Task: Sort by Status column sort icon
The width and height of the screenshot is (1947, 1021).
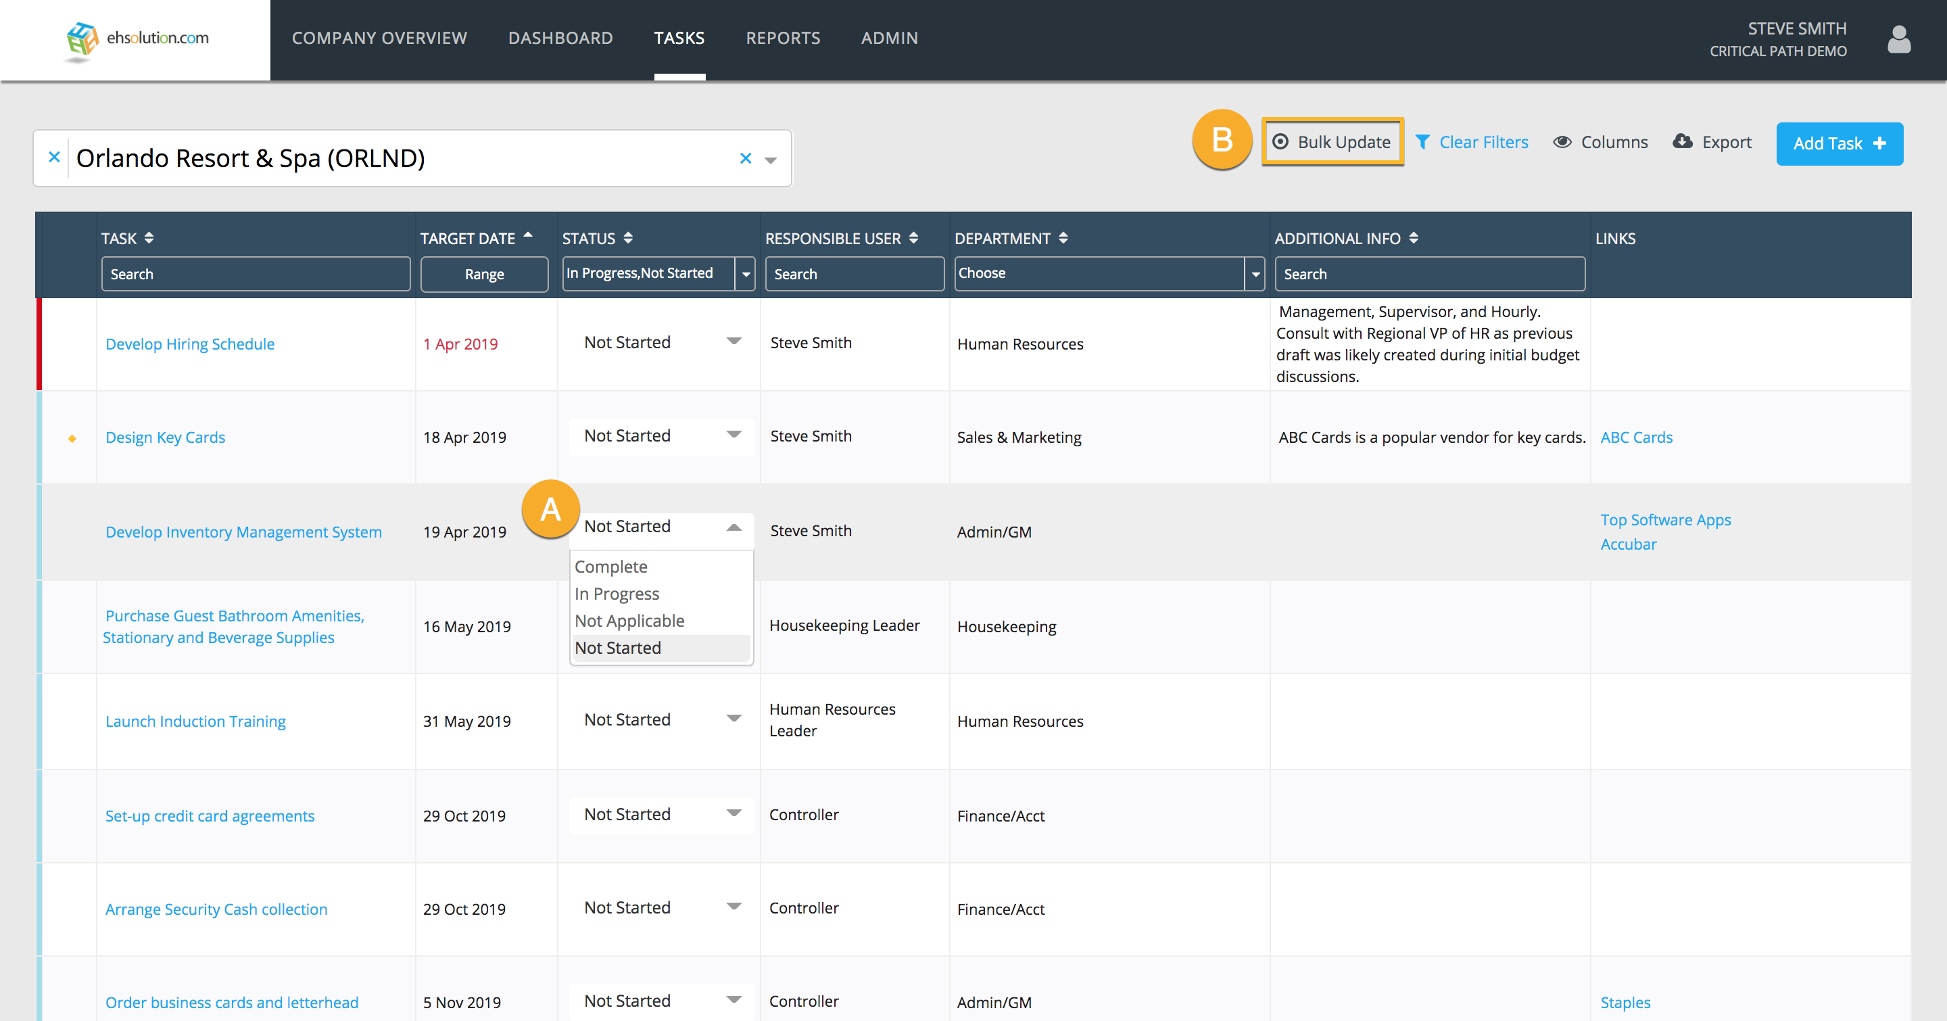Action: coord(628,238)
